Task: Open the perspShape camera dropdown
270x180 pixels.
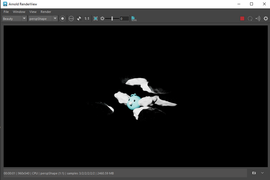Action: pos(43,18)
